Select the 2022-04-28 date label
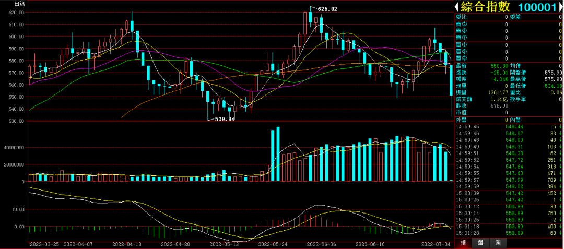Screen dimensions: 564x249 (175, 244)
